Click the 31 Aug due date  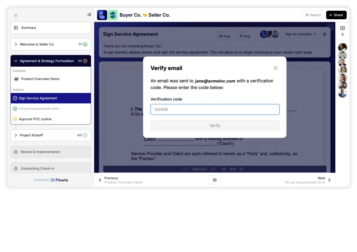pyautogui.click(x=245, y=36)
